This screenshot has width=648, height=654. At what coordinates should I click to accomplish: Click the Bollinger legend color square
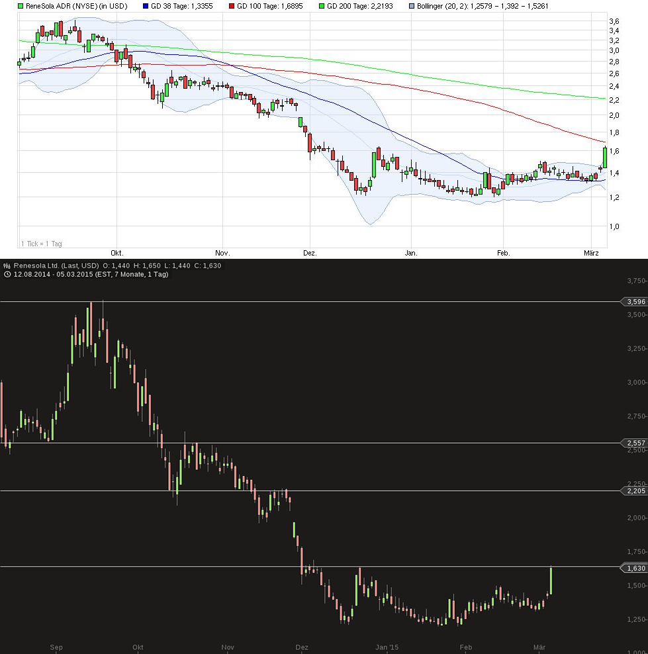(x=412, y=6)
